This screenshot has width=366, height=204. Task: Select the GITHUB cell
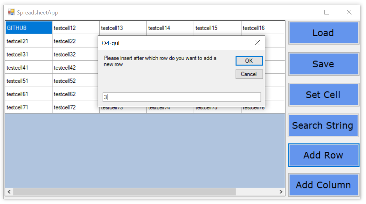click(x=28, y=28)
